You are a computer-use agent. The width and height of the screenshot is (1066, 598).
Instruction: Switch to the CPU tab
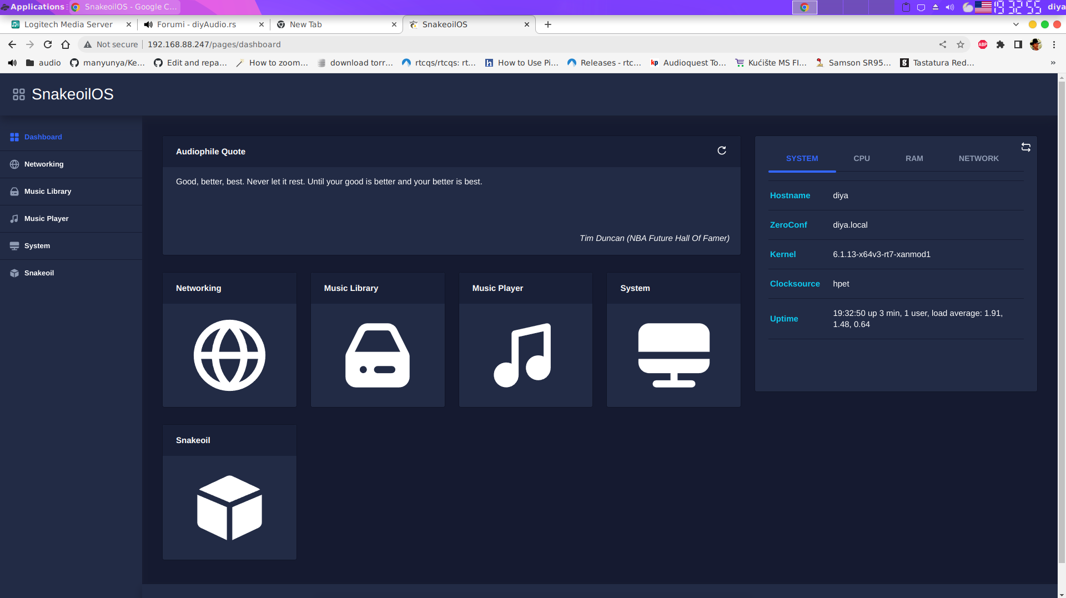[x=862, y=159]
